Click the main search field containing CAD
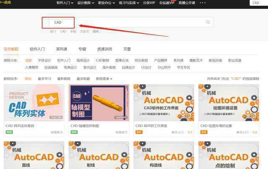 128,22
